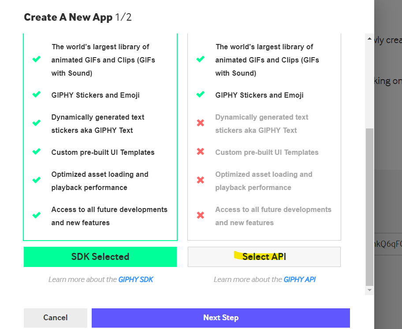Click the red X beside Access to all future developments
The height and width of the screenshot is (329, 402).
point(200,215)
